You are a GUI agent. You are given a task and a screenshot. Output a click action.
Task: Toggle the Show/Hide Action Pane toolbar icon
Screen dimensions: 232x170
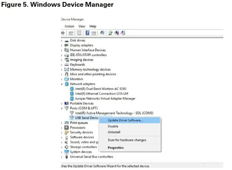click(94, 33)
